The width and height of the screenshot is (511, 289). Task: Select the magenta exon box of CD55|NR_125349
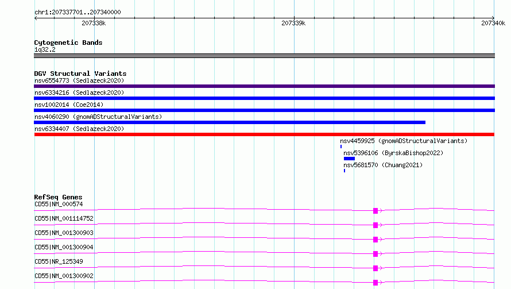point(375,268)
